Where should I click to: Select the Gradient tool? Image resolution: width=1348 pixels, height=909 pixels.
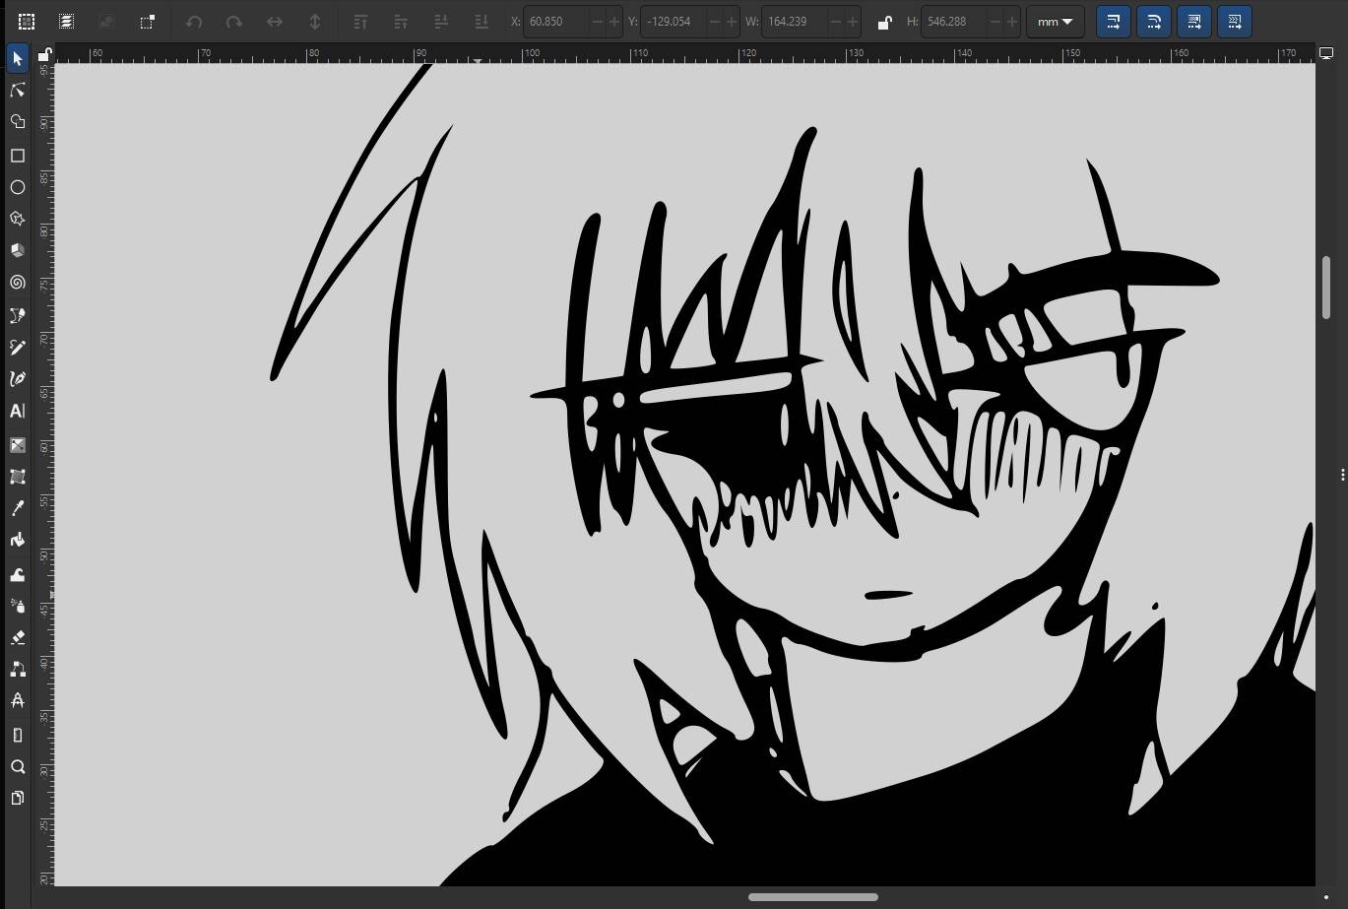pyautogui.click(x=18, y=445)
